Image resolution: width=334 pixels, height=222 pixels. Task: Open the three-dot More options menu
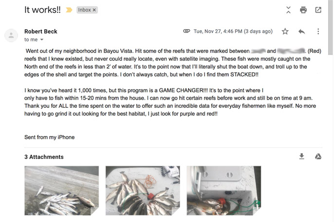pos(318,32)
